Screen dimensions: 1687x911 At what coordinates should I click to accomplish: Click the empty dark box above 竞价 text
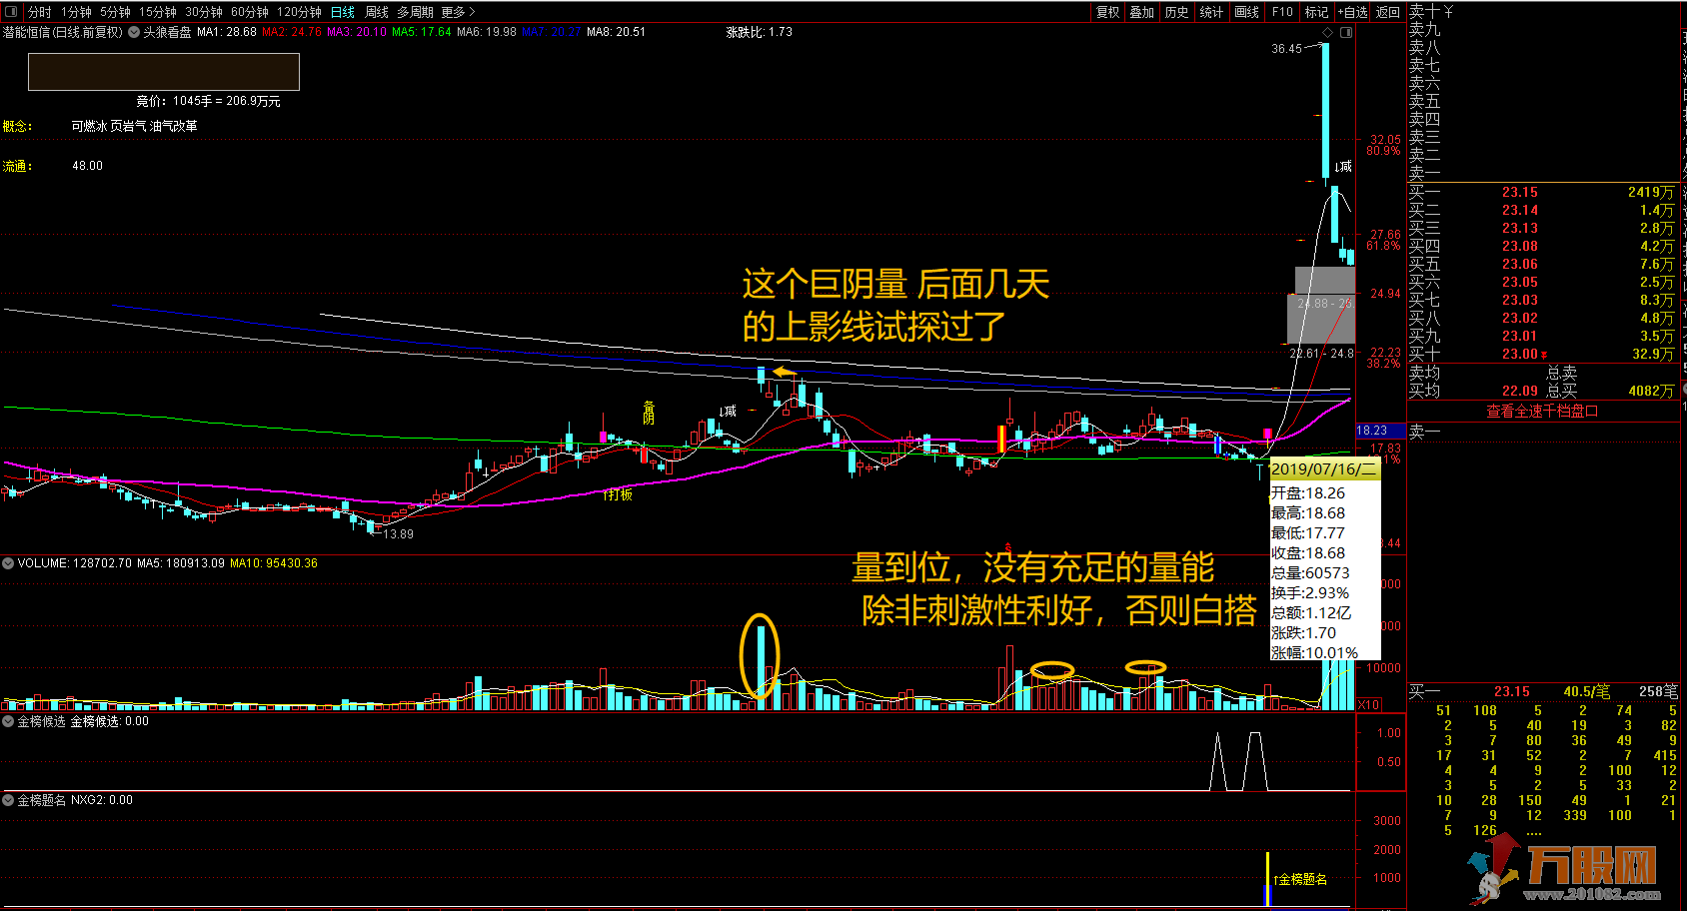164,72
